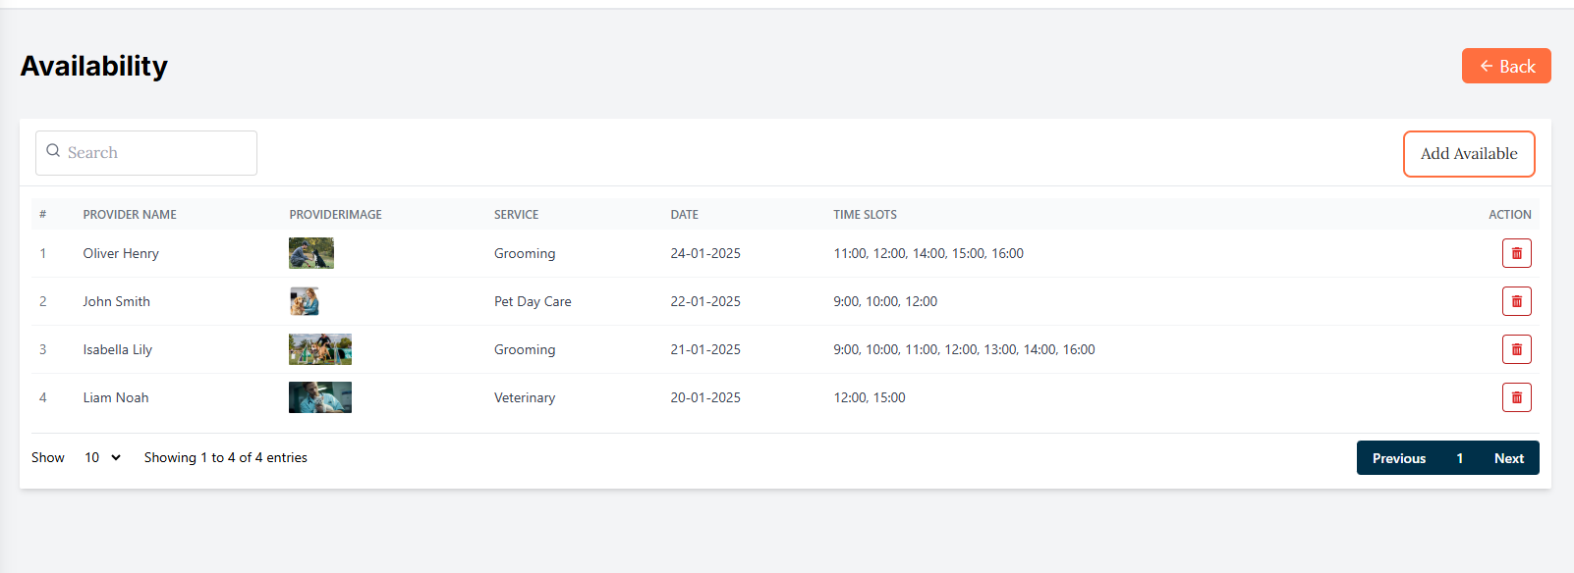
Task: Sort table by Date column
Action: point(684,214)
